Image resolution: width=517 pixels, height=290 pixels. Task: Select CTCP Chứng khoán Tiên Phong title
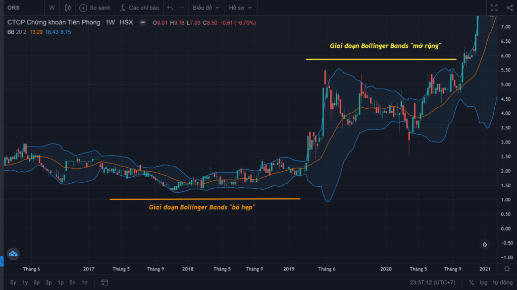tap(54, 22)
